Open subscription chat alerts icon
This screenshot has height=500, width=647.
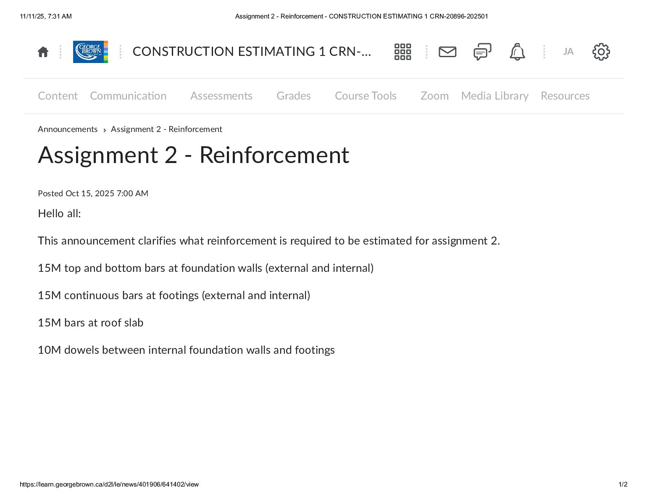(482, 52)
